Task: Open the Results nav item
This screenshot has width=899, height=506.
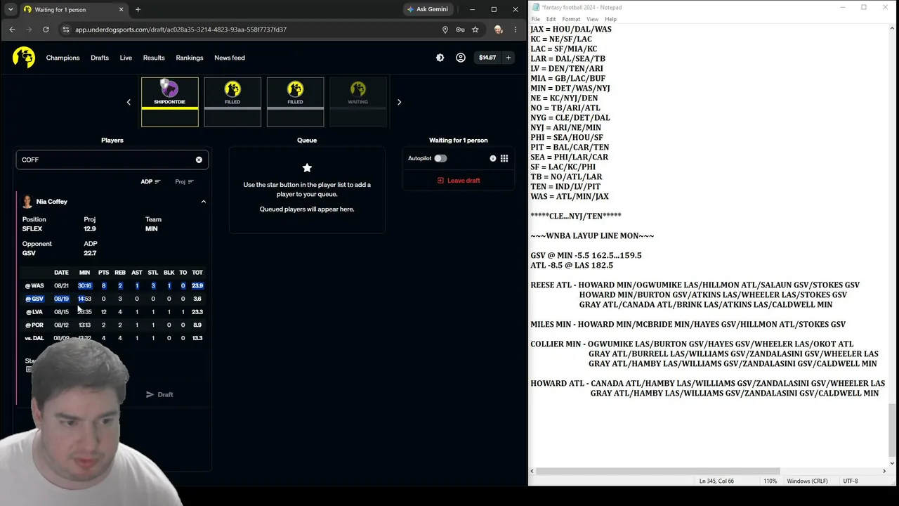Action: pos(154,58)
